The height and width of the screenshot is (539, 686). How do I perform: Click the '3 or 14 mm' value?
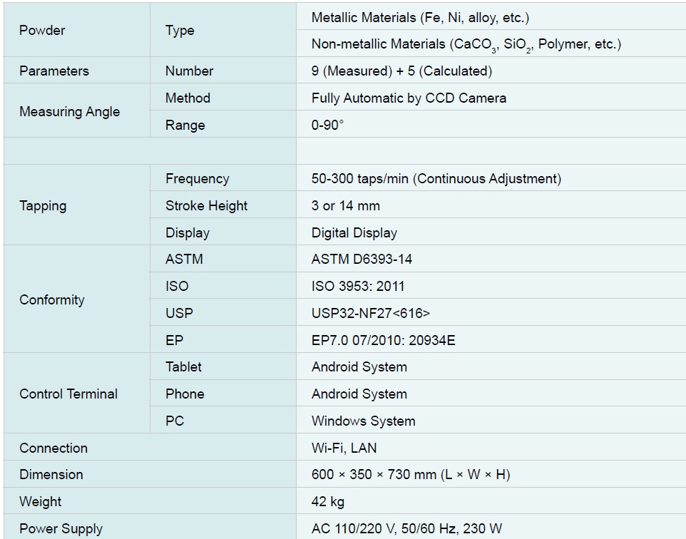tap(345, 206)
